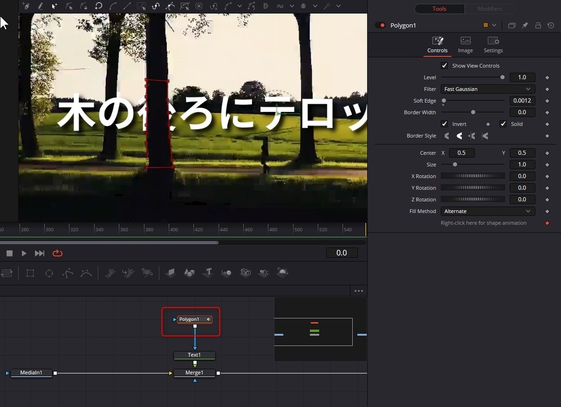Click the boxed X delete icon
561x407 pixels.
[x=199, y=6]
